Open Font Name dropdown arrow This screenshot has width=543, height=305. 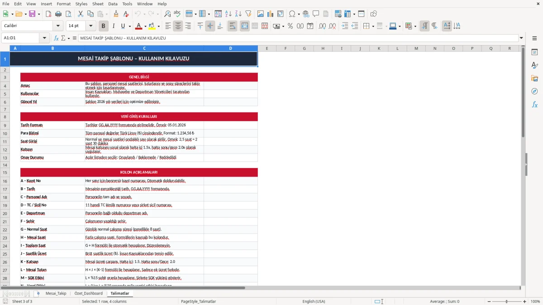58,26
